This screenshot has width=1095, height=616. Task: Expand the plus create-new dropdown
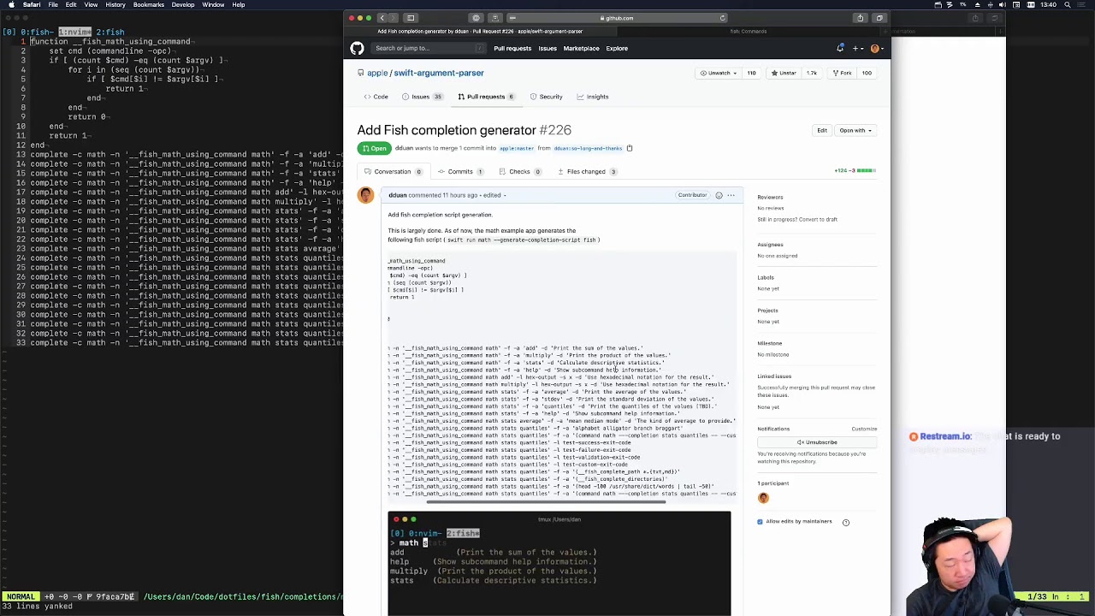(x=857, y=49)
